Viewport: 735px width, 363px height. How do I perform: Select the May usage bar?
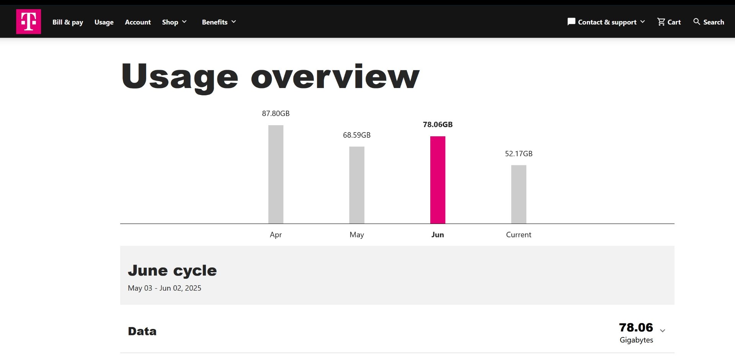357,185
